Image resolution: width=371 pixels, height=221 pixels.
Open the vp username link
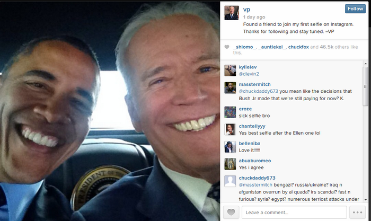pos(246,10)
